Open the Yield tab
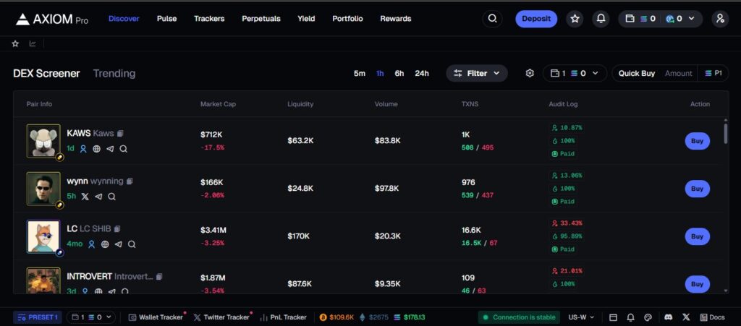The width and height of the screenshot is (741, 326). click(306, 19)
